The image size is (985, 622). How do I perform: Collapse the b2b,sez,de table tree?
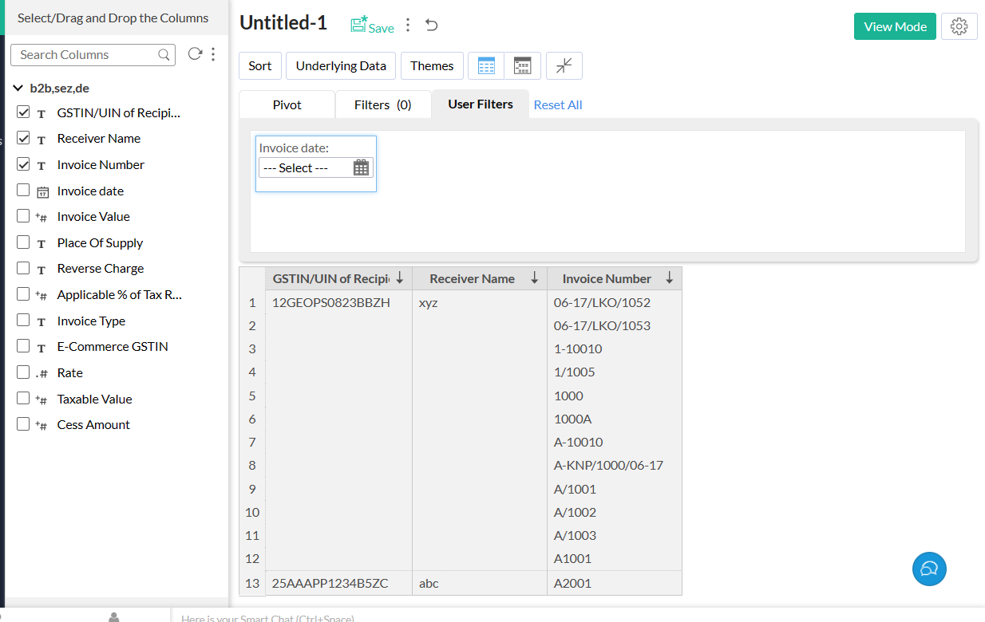18,89
